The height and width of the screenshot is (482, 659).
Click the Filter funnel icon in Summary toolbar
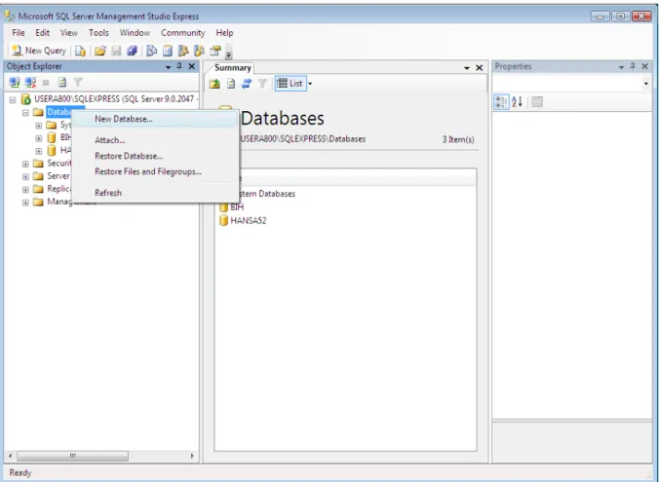coord(262,84)
